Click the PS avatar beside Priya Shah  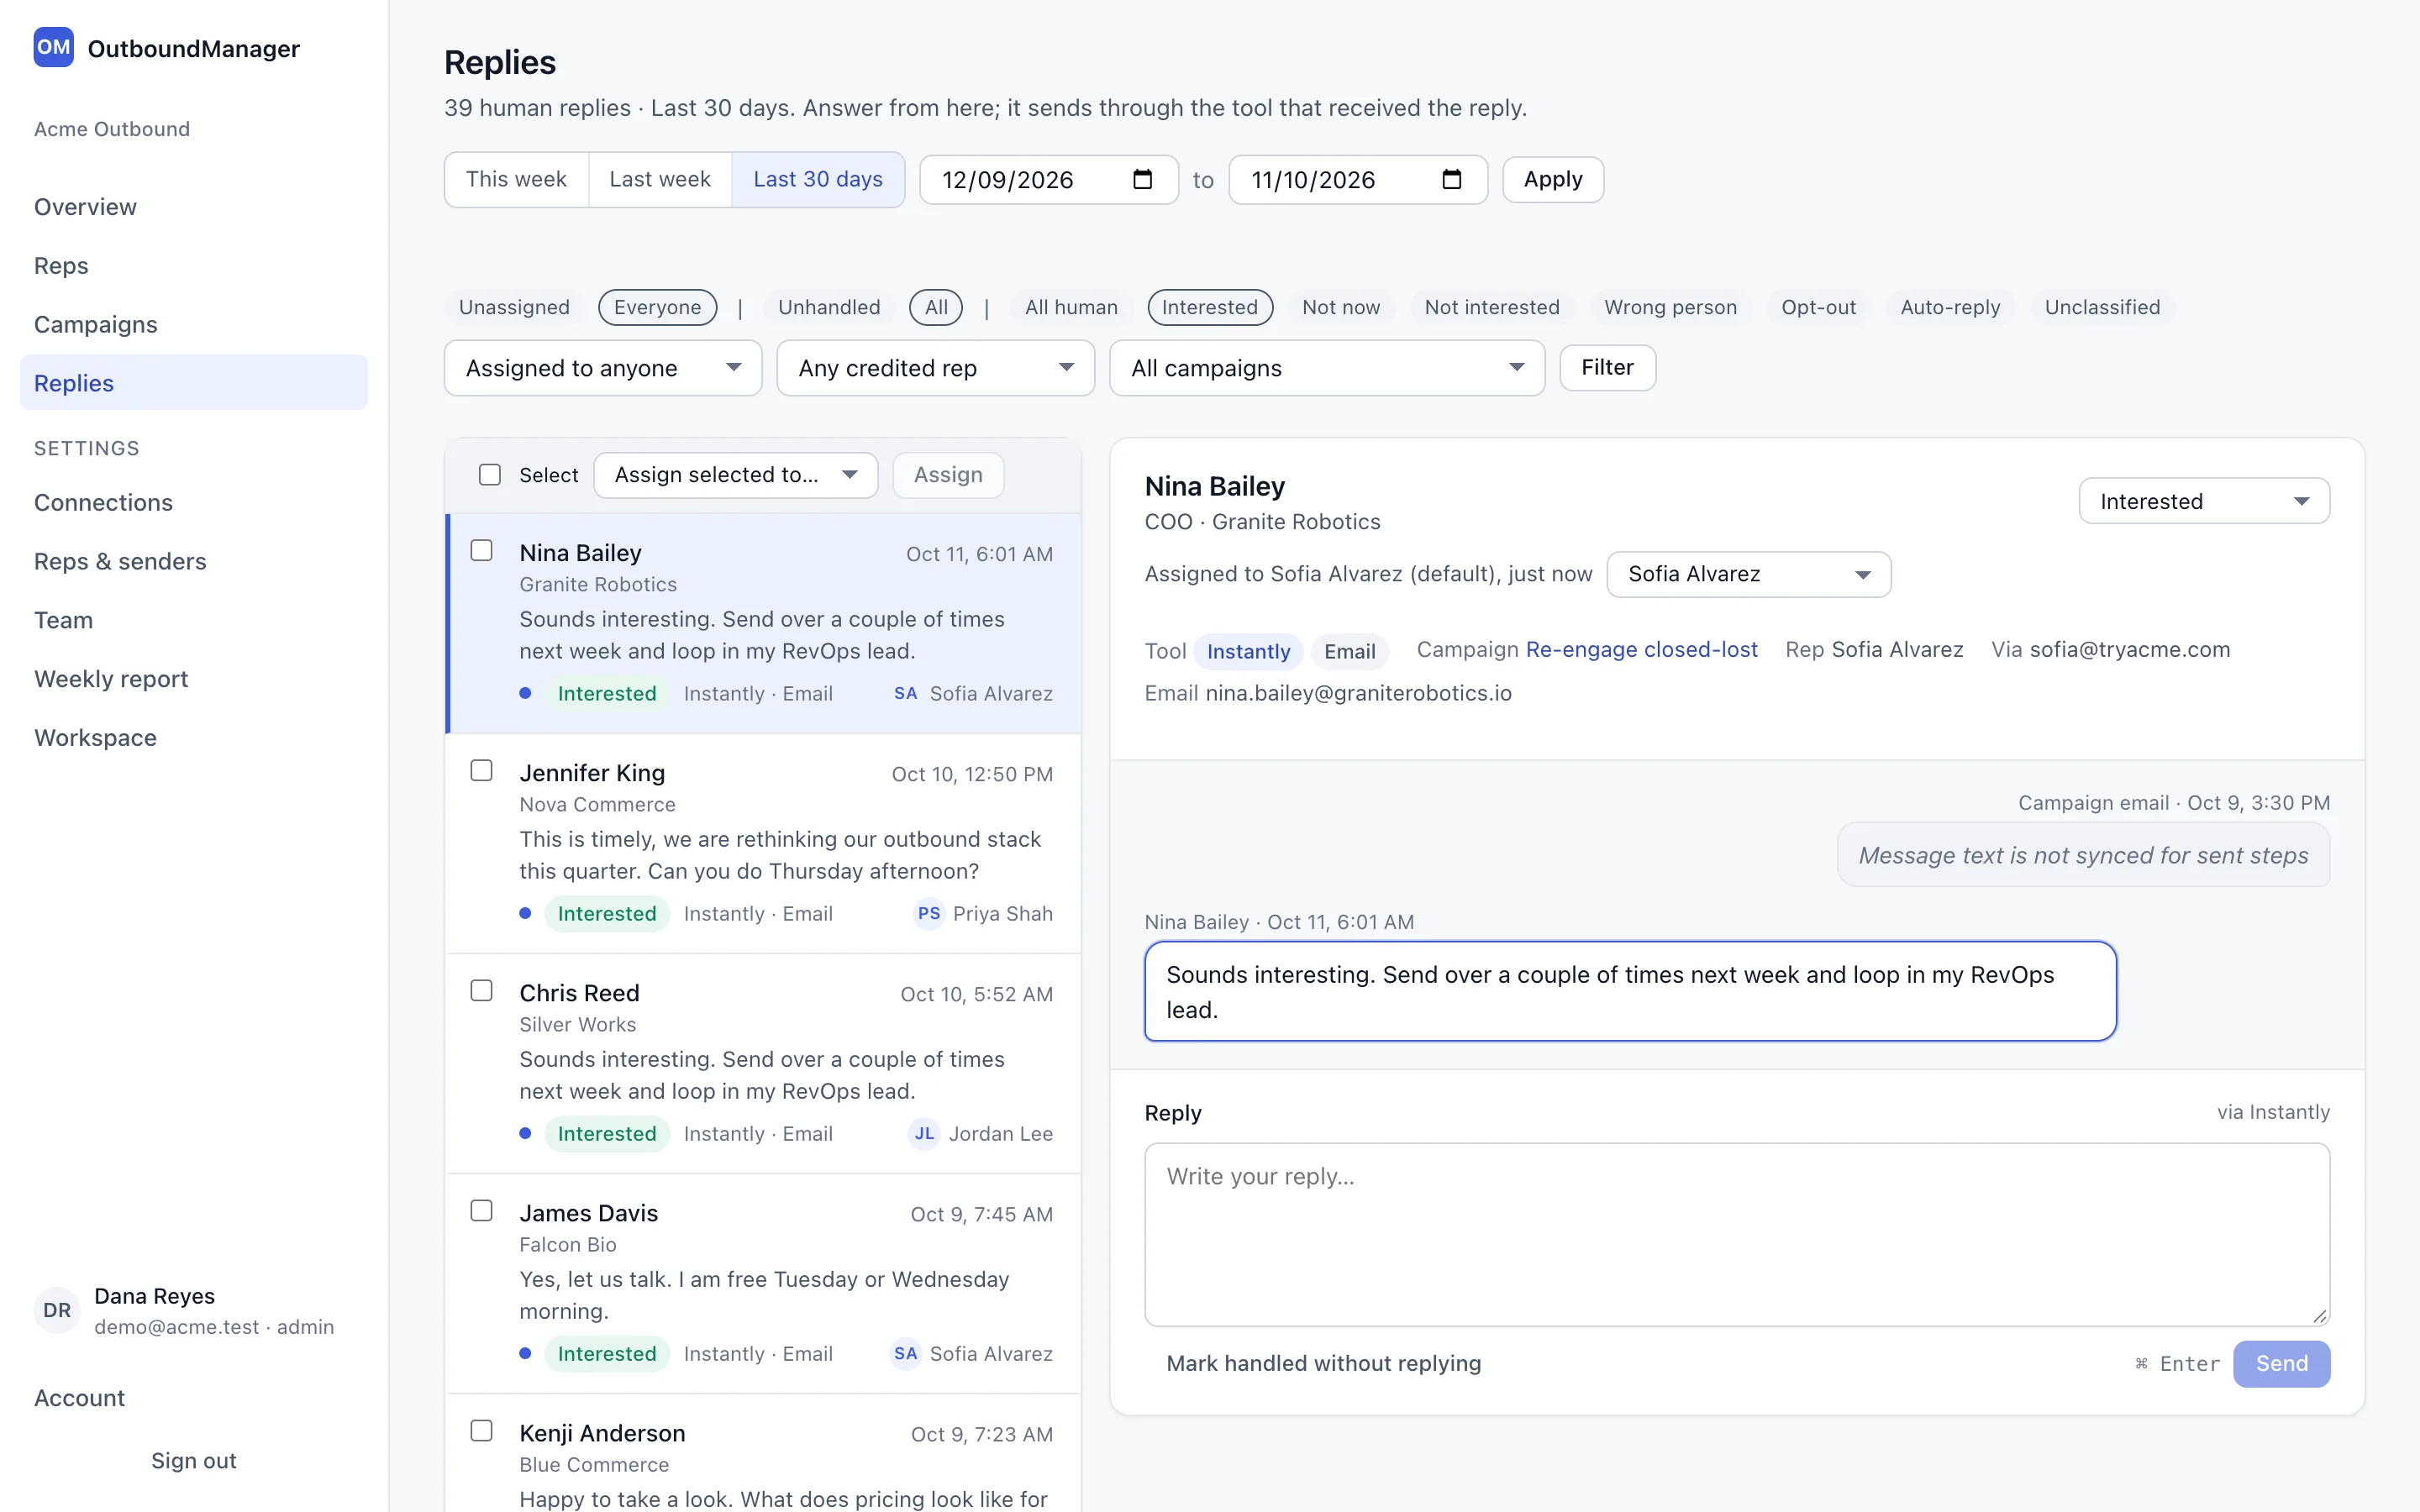pyautogui.click(x=929, y=913)
